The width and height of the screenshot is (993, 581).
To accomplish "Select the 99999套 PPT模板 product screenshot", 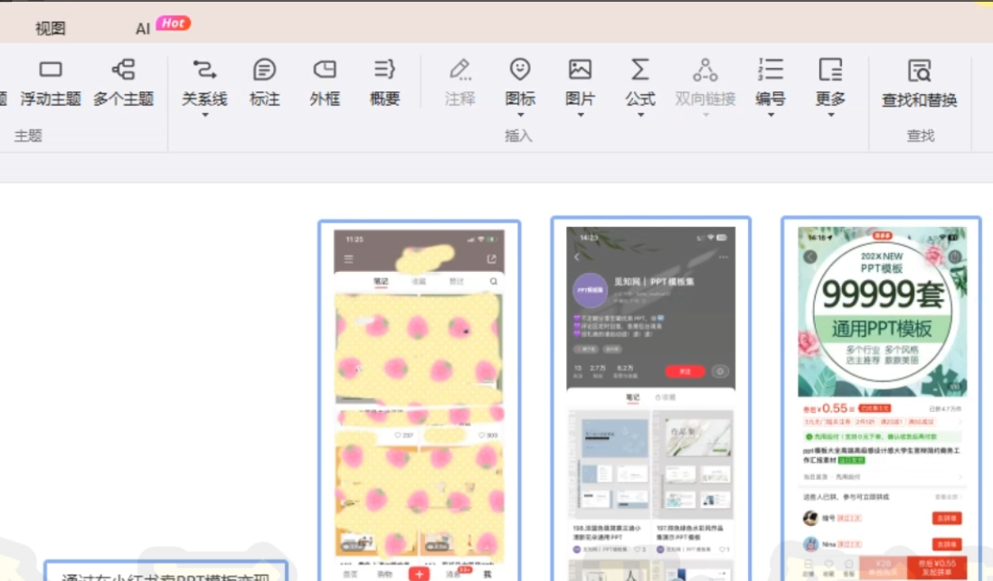I will click(881, 398).
